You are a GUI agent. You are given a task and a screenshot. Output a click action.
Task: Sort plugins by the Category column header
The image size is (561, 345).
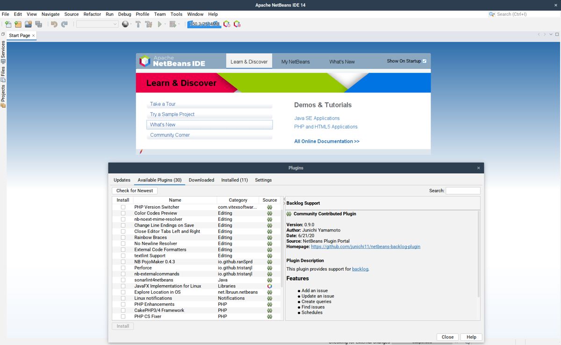[238, 200]
